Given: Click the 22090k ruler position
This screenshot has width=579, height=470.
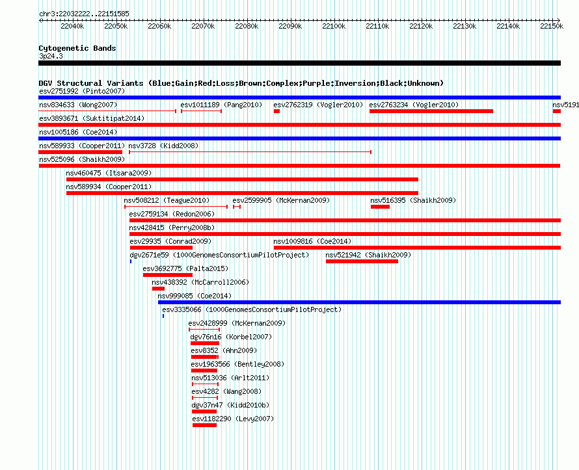Looking at the screenshot, I should (x=290, y=26).
